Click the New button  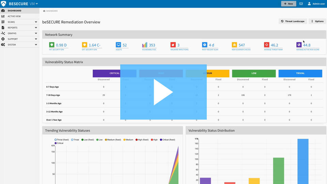[x=289, y=4]
